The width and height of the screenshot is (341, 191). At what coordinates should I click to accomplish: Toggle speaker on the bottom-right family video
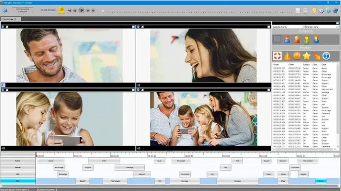139,148
